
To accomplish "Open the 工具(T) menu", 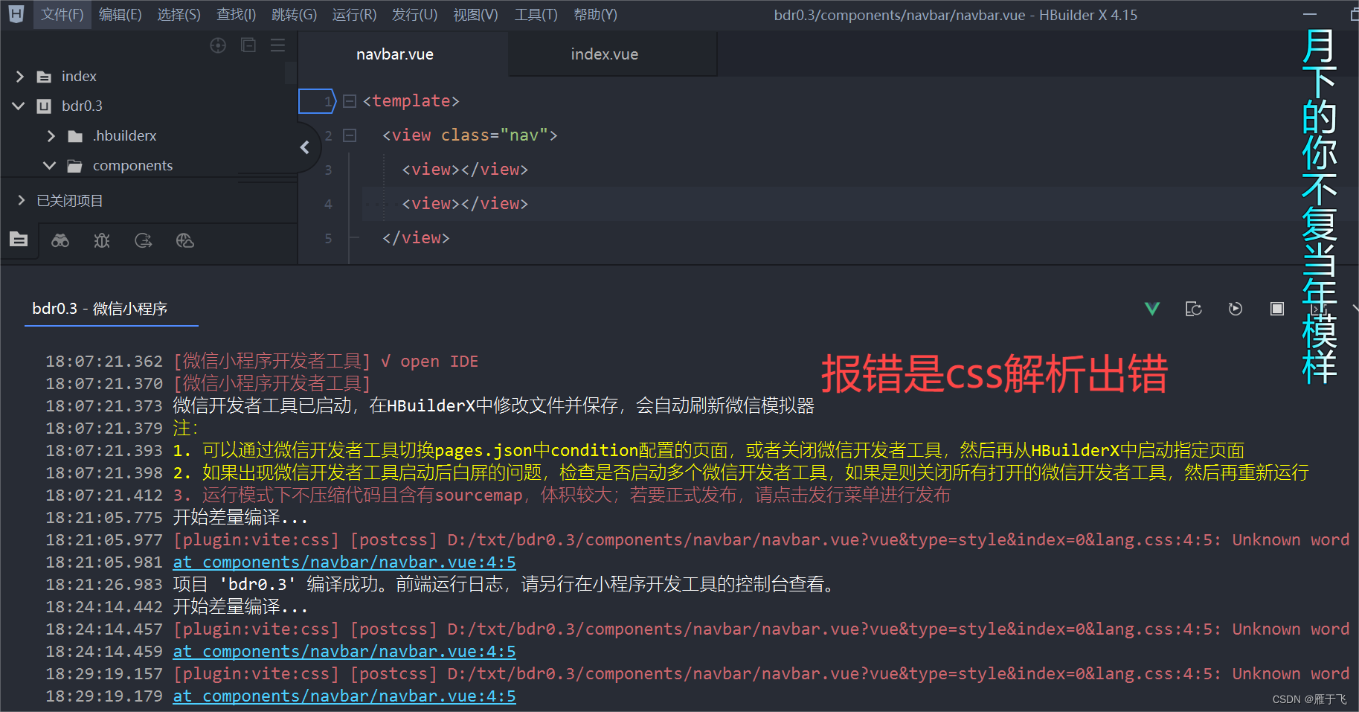I will pyautogui.click(x=536, y=15).
